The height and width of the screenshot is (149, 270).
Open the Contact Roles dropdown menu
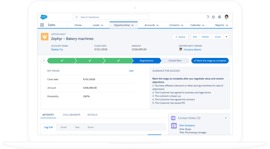226,118
